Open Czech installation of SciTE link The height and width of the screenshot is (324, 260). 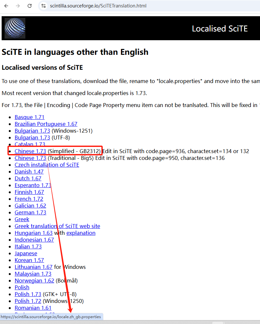pyautogui.click(x=47, y=165)
